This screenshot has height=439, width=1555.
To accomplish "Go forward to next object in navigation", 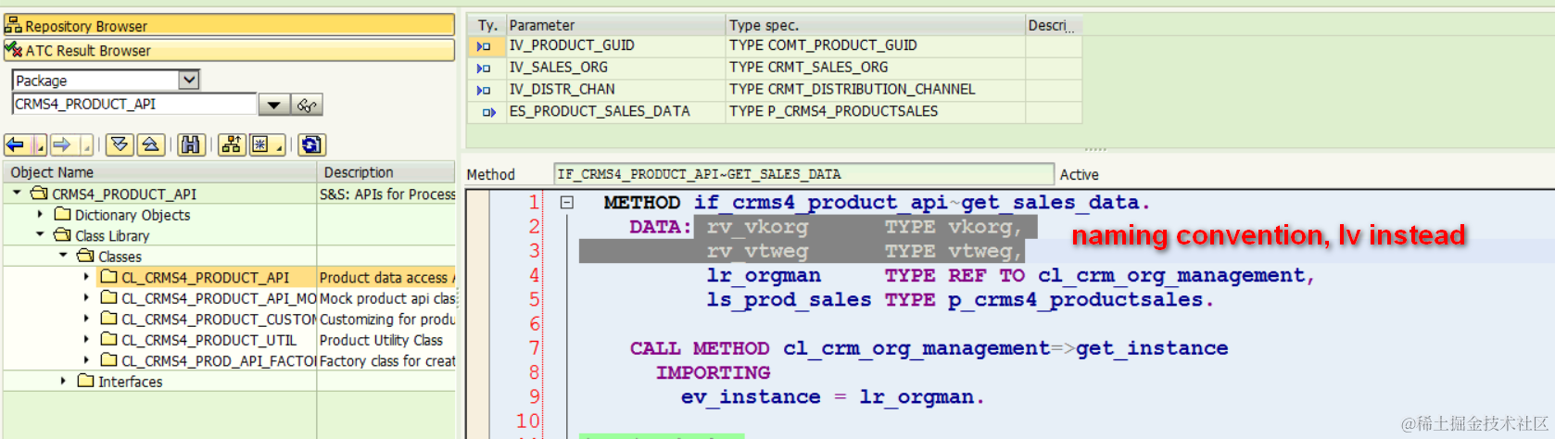I will click(x=62, y=144).
